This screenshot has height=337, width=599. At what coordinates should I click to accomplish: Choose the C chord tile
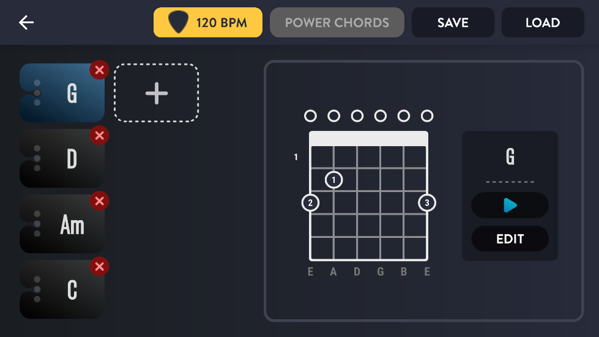[62, 289]
